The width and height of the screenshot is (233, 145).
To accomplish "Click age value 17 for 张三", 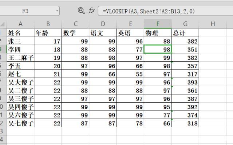I will click(x=48, y=41).
